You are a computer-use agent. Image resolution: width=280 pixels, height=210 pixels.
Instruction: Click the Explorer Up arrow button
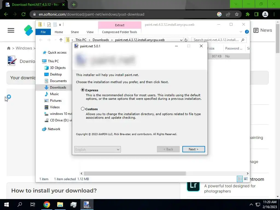(61, 40)
